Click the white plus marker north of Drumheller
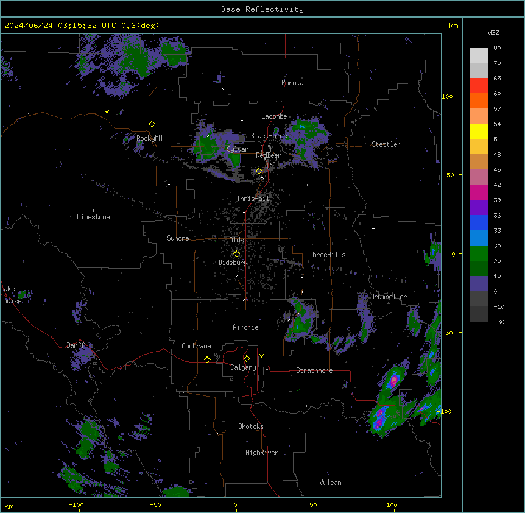 tap(373, 228)
